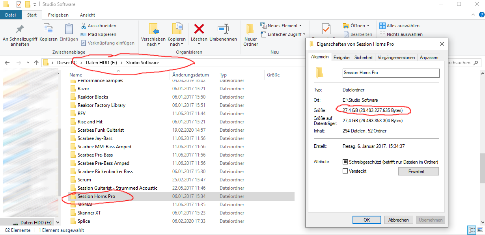The height and width of the screenshot is (235, 485).
Task: Click the Umbenennen rename icon
Action: (223, 33)
